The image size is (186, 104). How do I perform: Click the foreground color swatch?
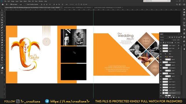[1, 67]
